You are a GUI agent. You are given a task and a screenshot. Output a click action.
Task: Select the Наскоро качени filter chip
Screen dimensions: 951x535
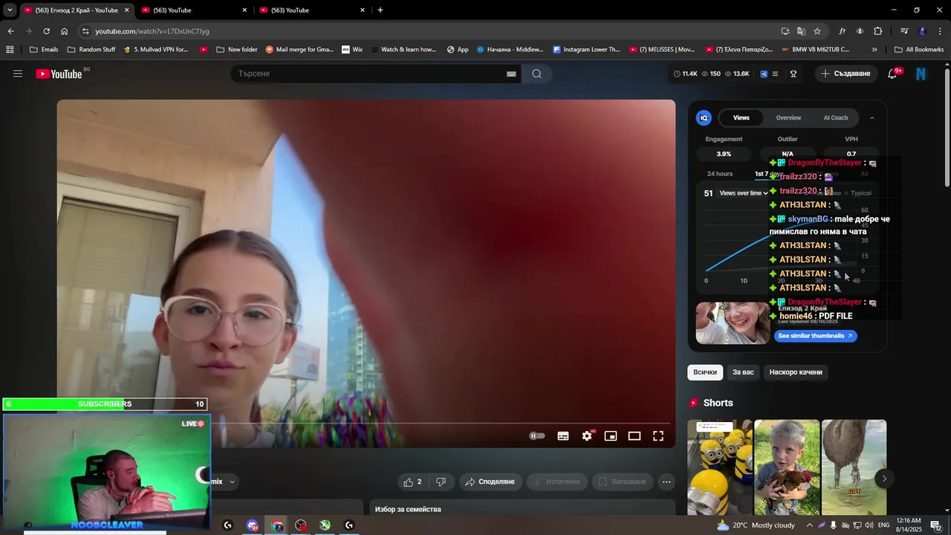(796, 372)
